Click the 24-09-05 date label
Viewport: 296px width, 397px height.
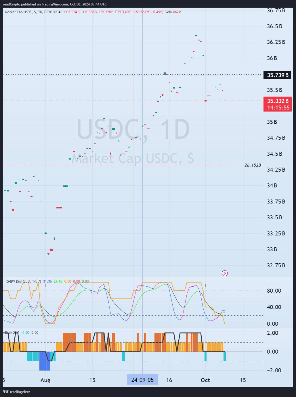point(142,380)
